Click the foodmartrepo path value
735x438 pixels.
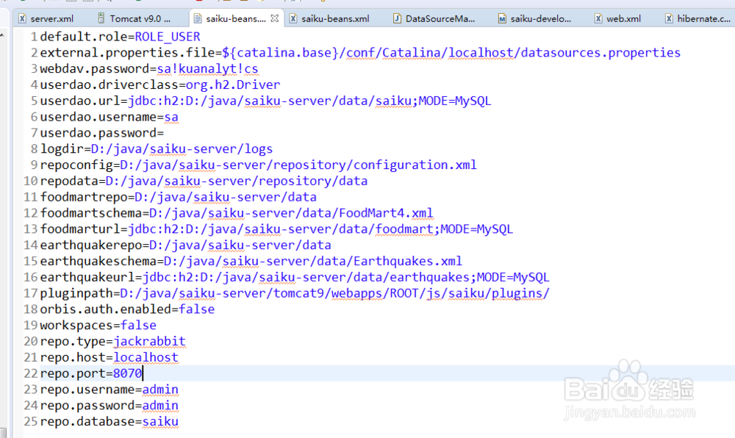click(x=226, y=197)
